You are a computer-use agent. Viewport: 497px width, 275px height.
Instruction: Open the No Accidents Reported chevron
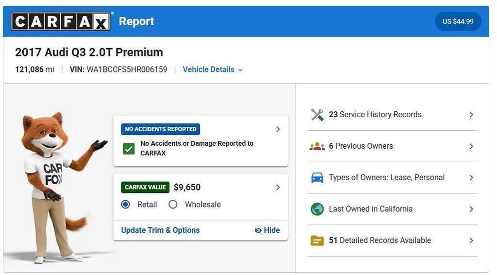278,129
